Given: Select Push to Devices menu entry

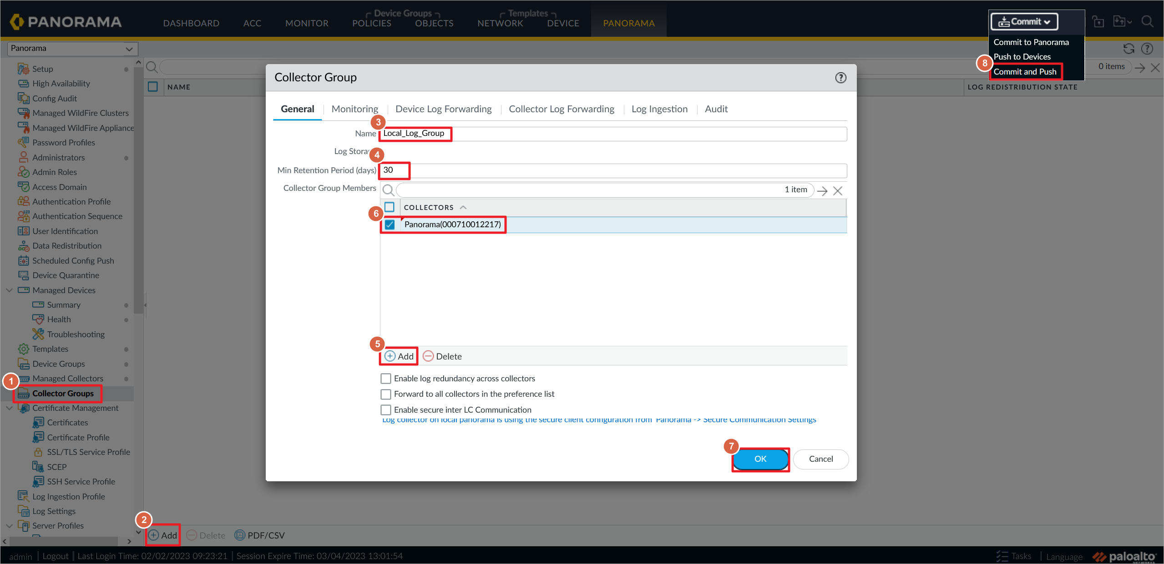Looking at the screenshot, I should click(1022, 57).
